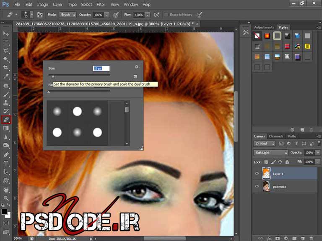Select the History Brush tool
This screenshot has width=322, height=241.
coord(6,111)
